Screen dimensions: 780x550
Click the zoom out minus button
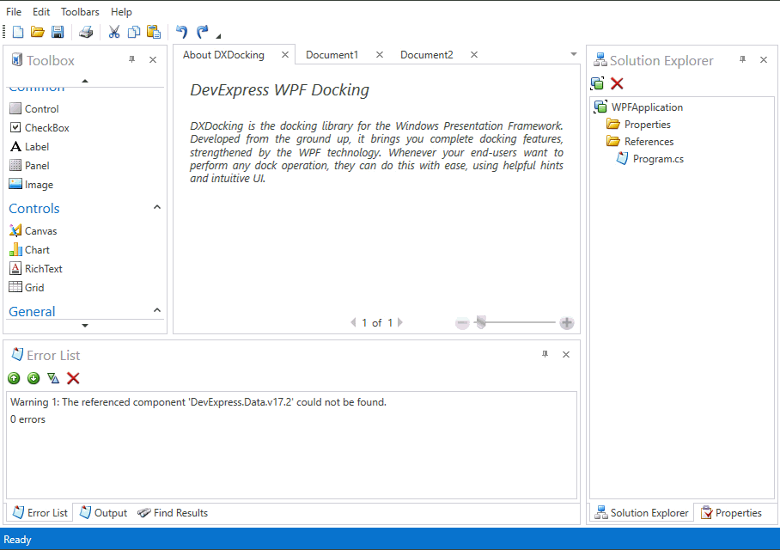click(x=462, y=323)
